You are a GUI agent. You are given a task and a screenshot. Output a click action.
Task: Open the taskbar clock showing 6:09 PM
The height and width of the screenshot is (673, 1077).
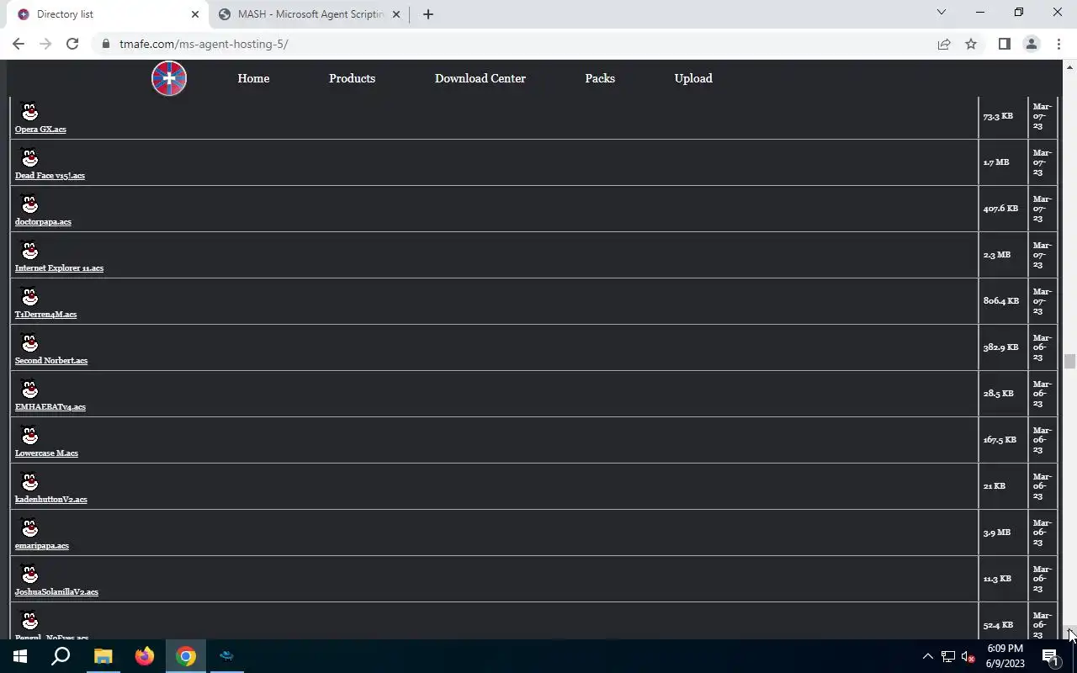coord(1005,656)
